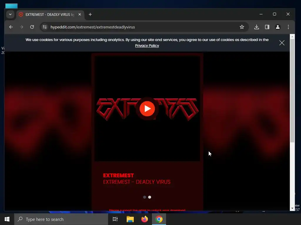Open a new tab with plus button
The height and width of the screenshot is (225, 301).
[90, 15]
